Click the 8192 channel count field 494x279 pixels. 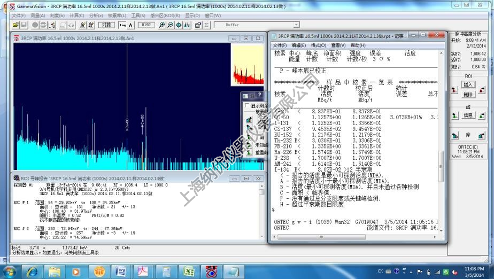(146, 25)
